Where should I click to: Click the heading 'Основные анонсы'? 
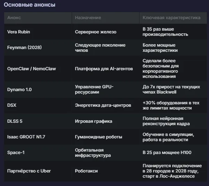pyautogui.click(x=30, y=5)
